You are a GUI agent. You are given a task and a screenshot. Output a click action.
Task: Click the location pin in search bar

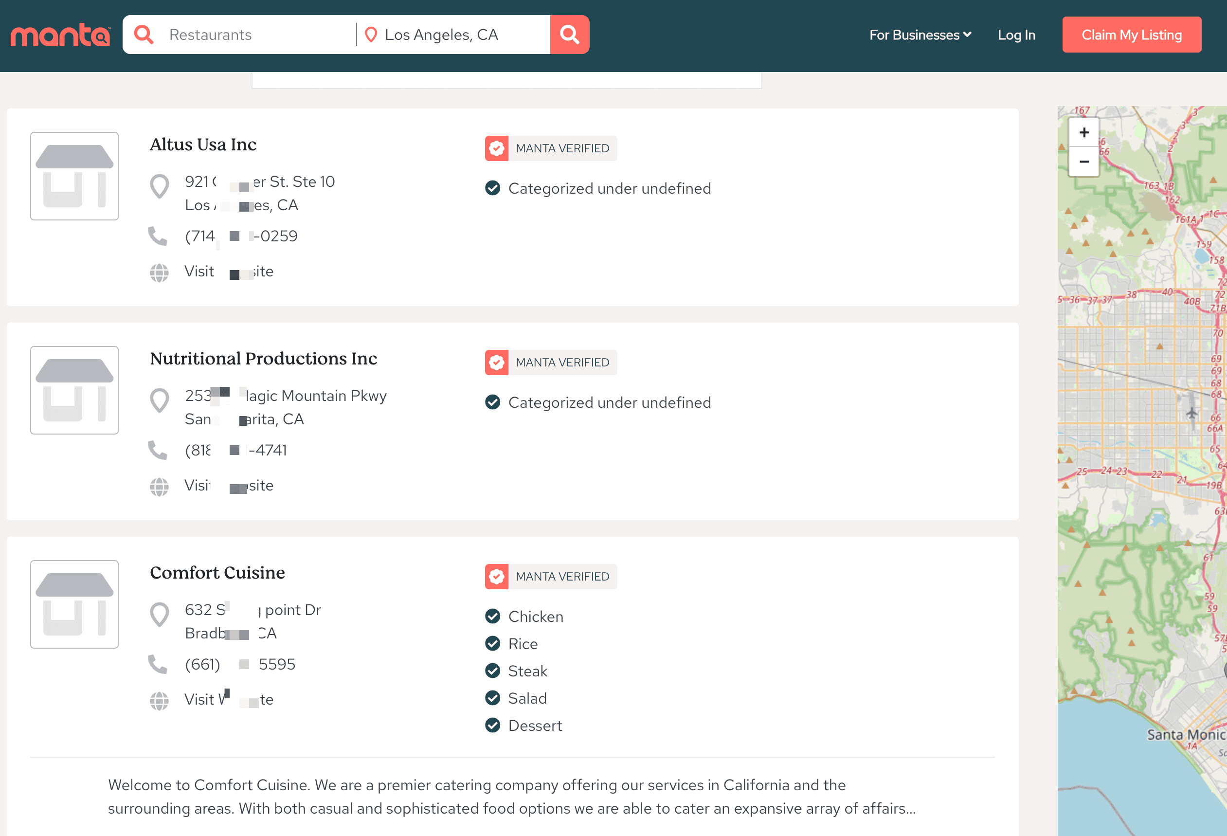pyautogui.click(x=371, y=35)
